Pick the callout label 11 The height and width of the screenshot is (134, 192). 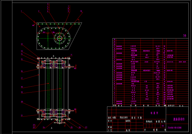coord(71,55)
